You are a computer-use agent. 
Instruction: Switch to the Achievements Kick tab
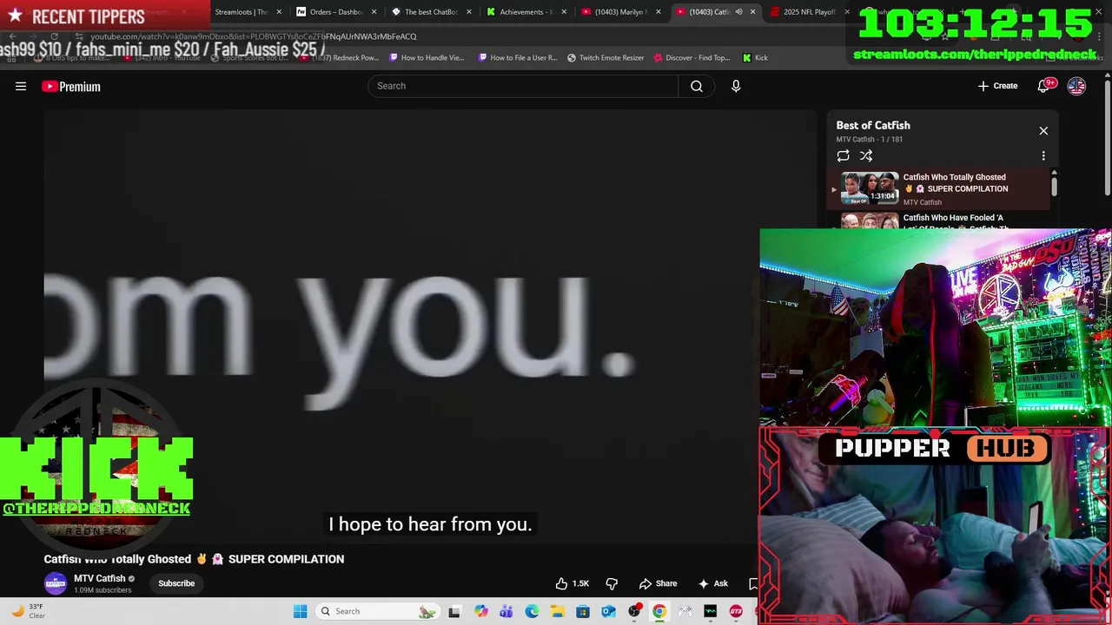[x=526, y=12]
